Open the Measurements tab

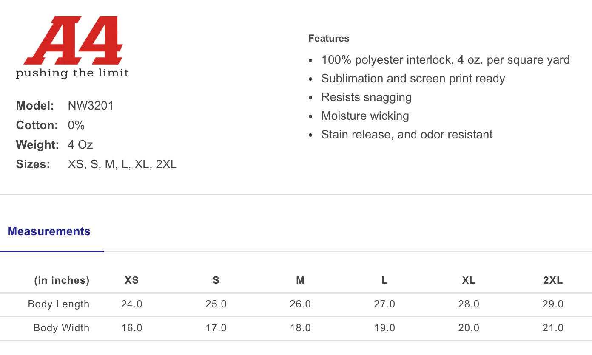[x=49, y=231]
